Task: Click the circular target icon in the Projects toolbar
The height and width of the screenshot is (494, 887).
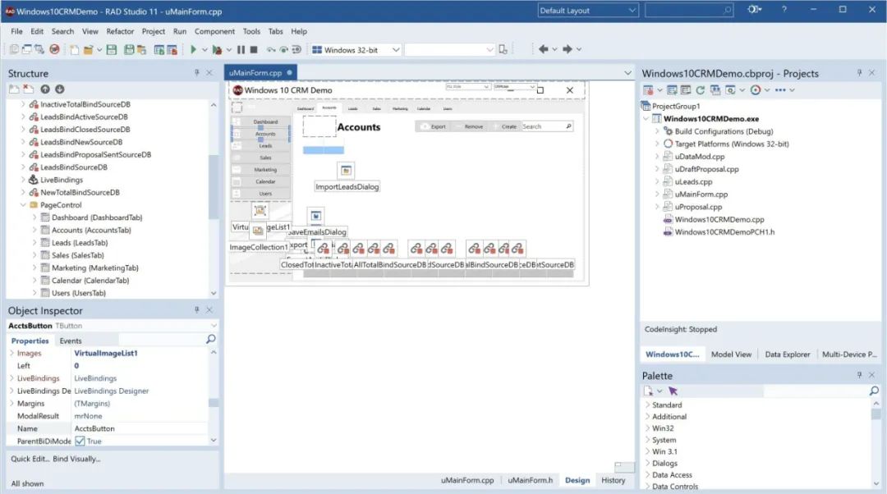Action: pyautogui.click(x=756, y=90)
